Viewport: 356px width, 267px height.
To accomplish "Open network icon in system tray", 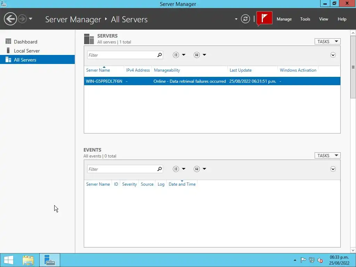I will [312, 260].
